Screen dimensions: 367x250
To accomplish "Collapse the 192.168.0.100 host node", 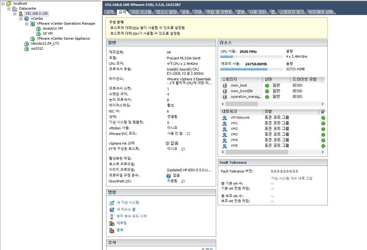I will click(x=15, y=14).
